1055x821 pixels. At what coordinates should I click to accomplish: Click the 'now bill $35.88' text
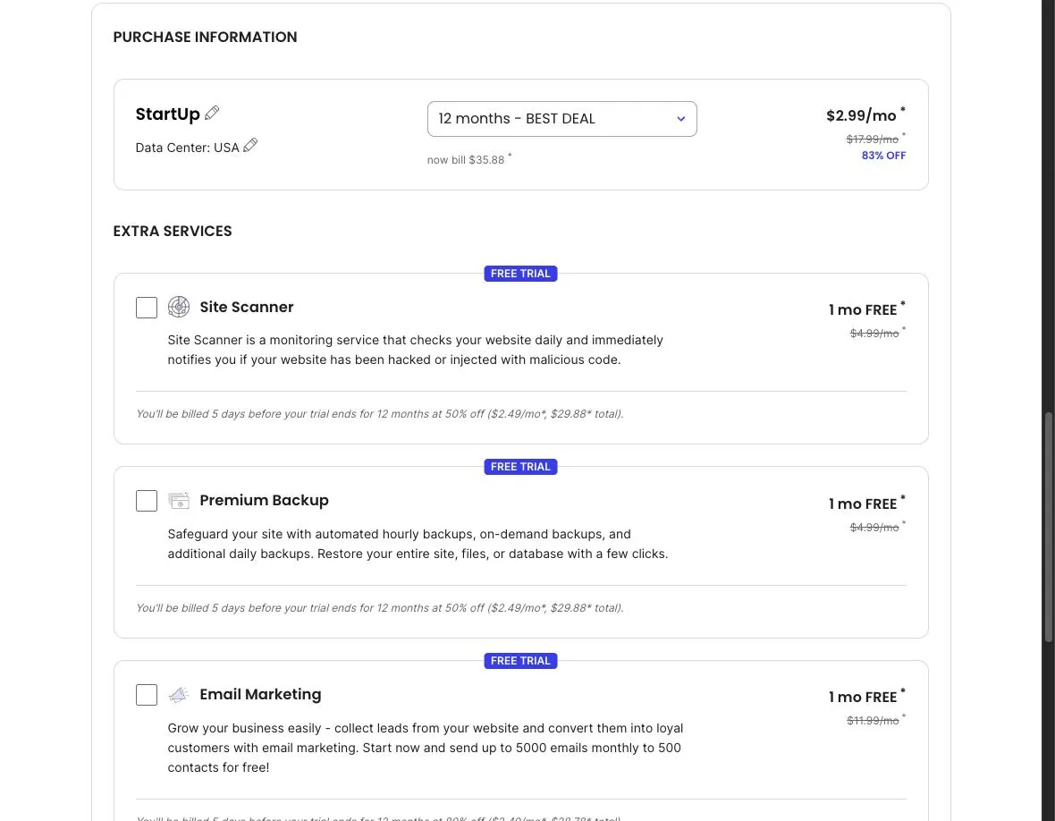coord(466,160)
